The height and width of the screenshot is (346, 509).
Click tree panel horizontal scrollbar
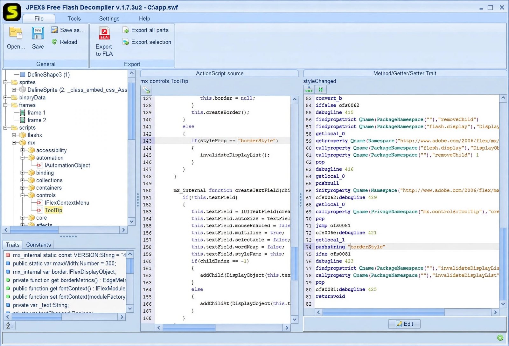(x=34, y=230)
